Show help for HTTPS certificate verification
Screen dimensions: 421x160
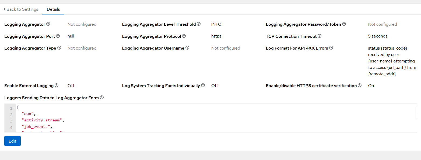[360, 85]
